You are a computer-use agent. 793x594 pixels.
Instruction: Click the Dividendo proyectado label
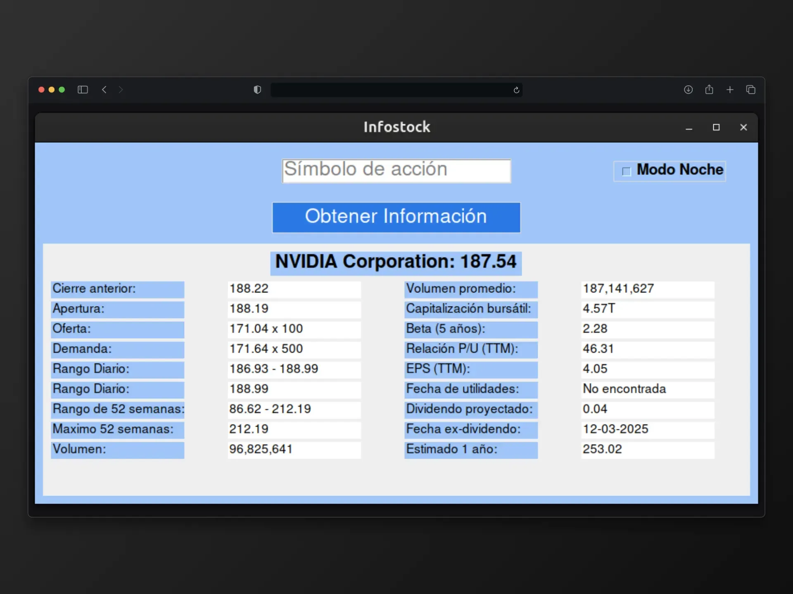coord(471,410)
